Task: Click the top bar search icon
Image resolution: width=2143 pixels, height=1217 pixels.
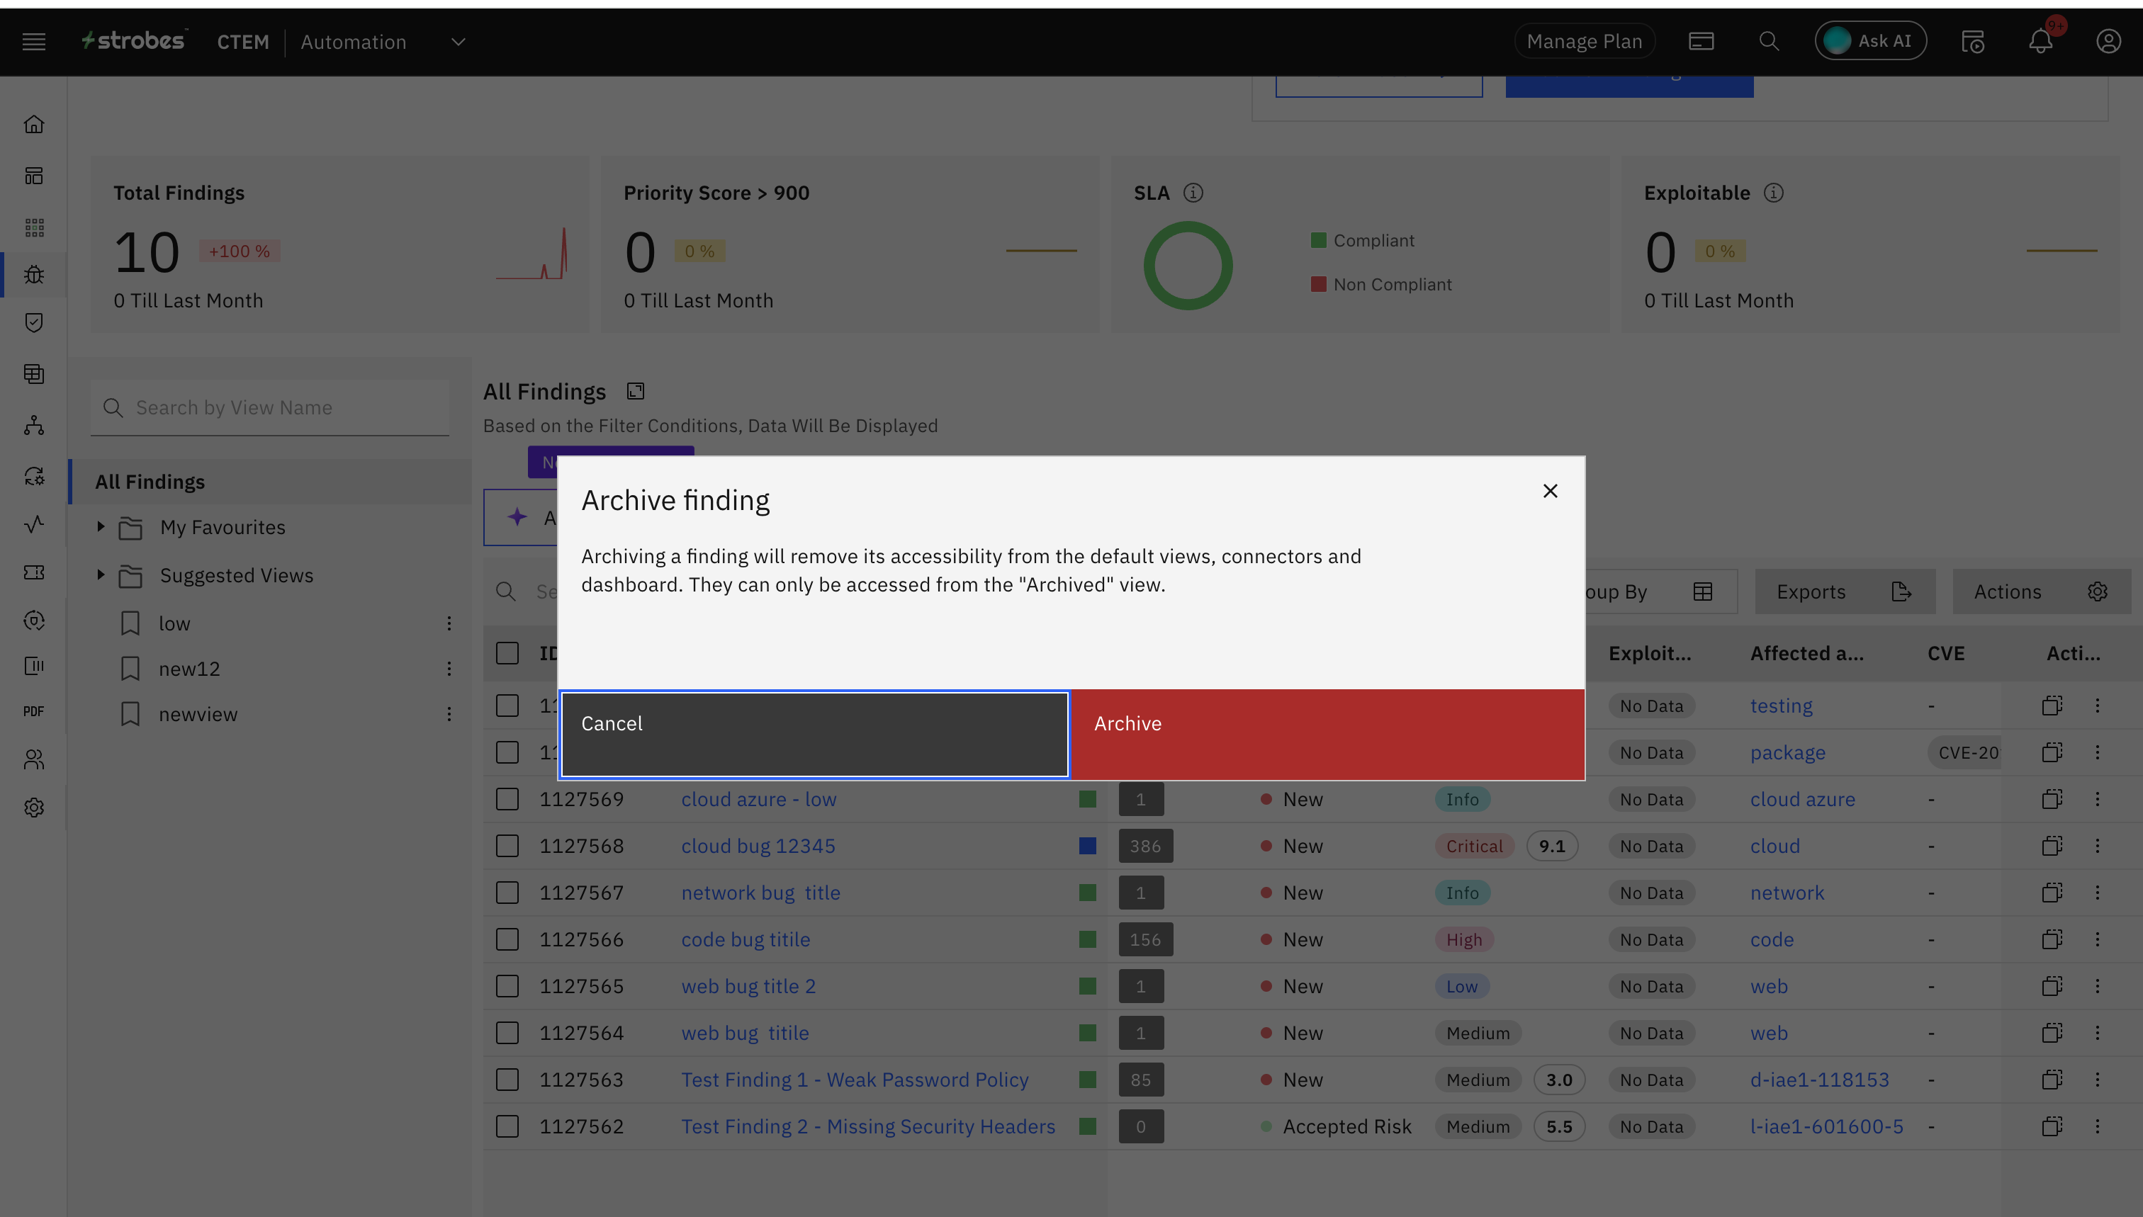Action: pos(1768,41)
